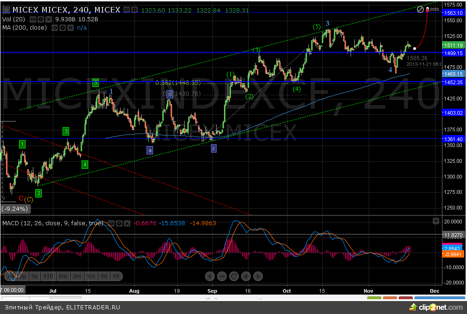Click the green wave label 1 box

(x=22, y=144)
